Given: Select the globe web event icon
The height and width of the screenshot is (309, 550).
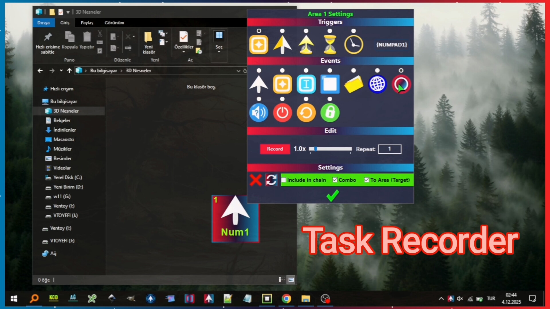Looking at the screenshot, I should [x=378, y=84].
